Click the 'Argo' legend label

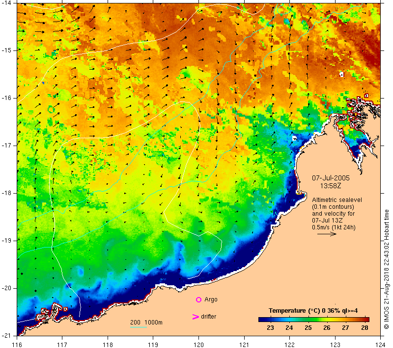[211, 299]
